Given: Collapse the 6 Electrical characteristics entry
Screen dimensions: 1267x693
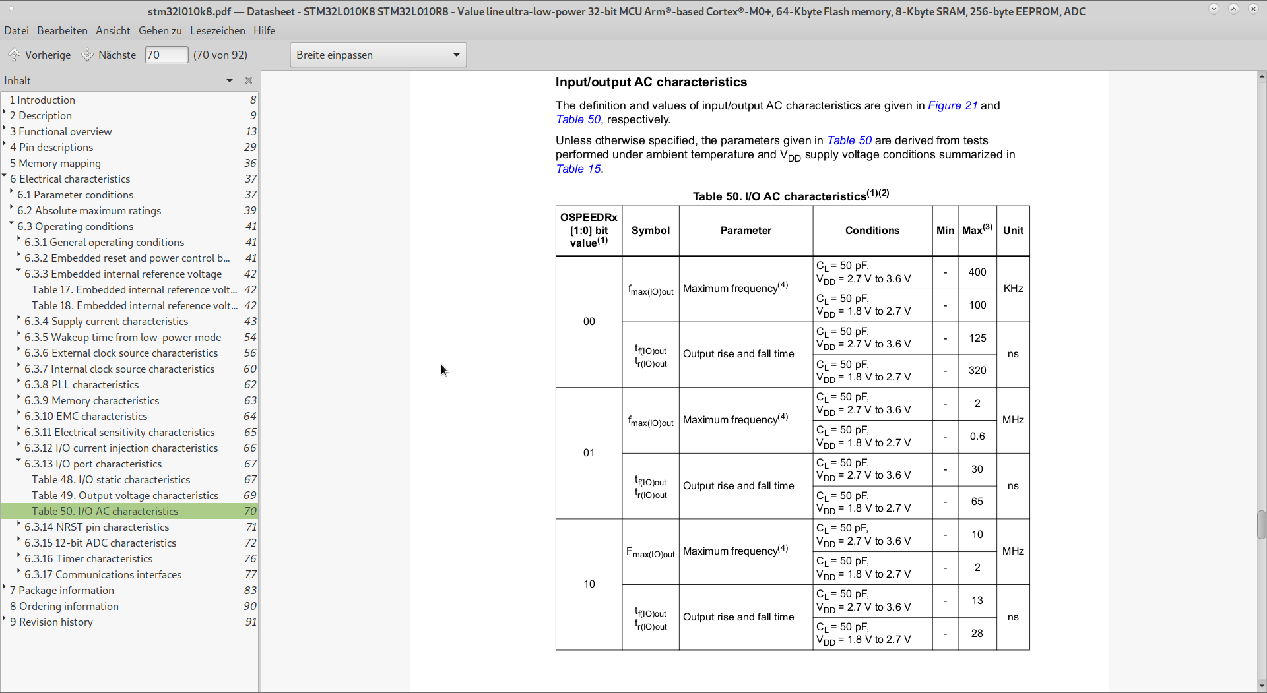Looking at the screenshot, I should click(x=5, y=176).
